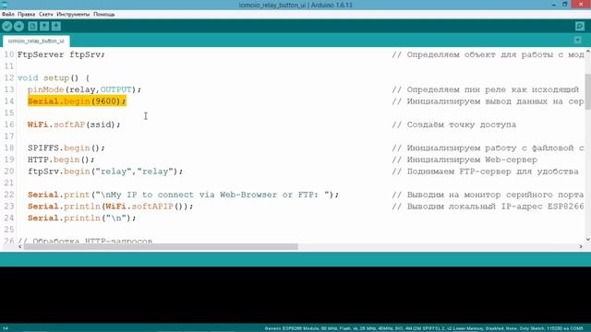Open the Скетч menu
Image resolution: width=591 pixels, height=332 pixels.
click(x=46, y=15)
